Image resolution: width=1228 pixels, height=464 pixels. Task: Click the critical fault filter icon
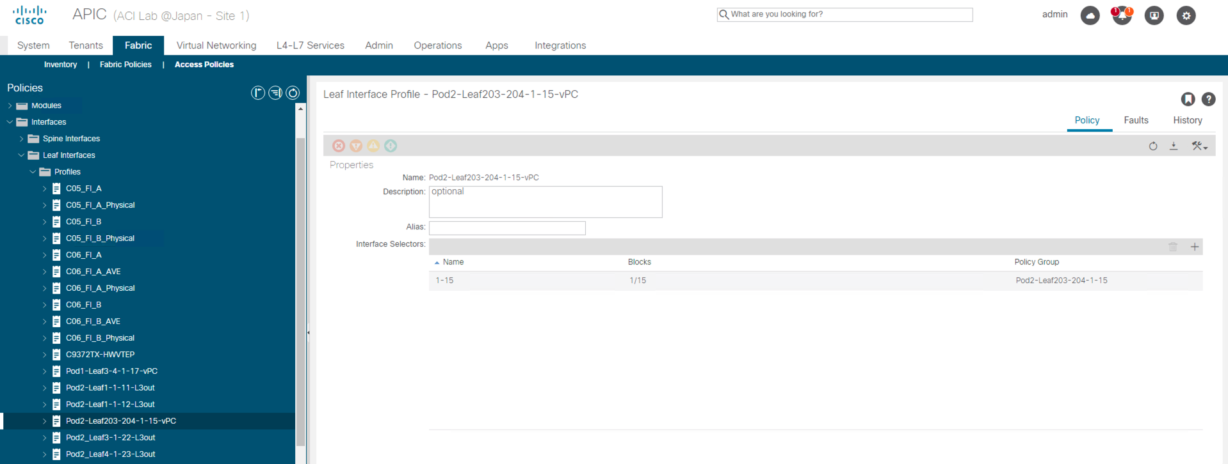point(339,146)
